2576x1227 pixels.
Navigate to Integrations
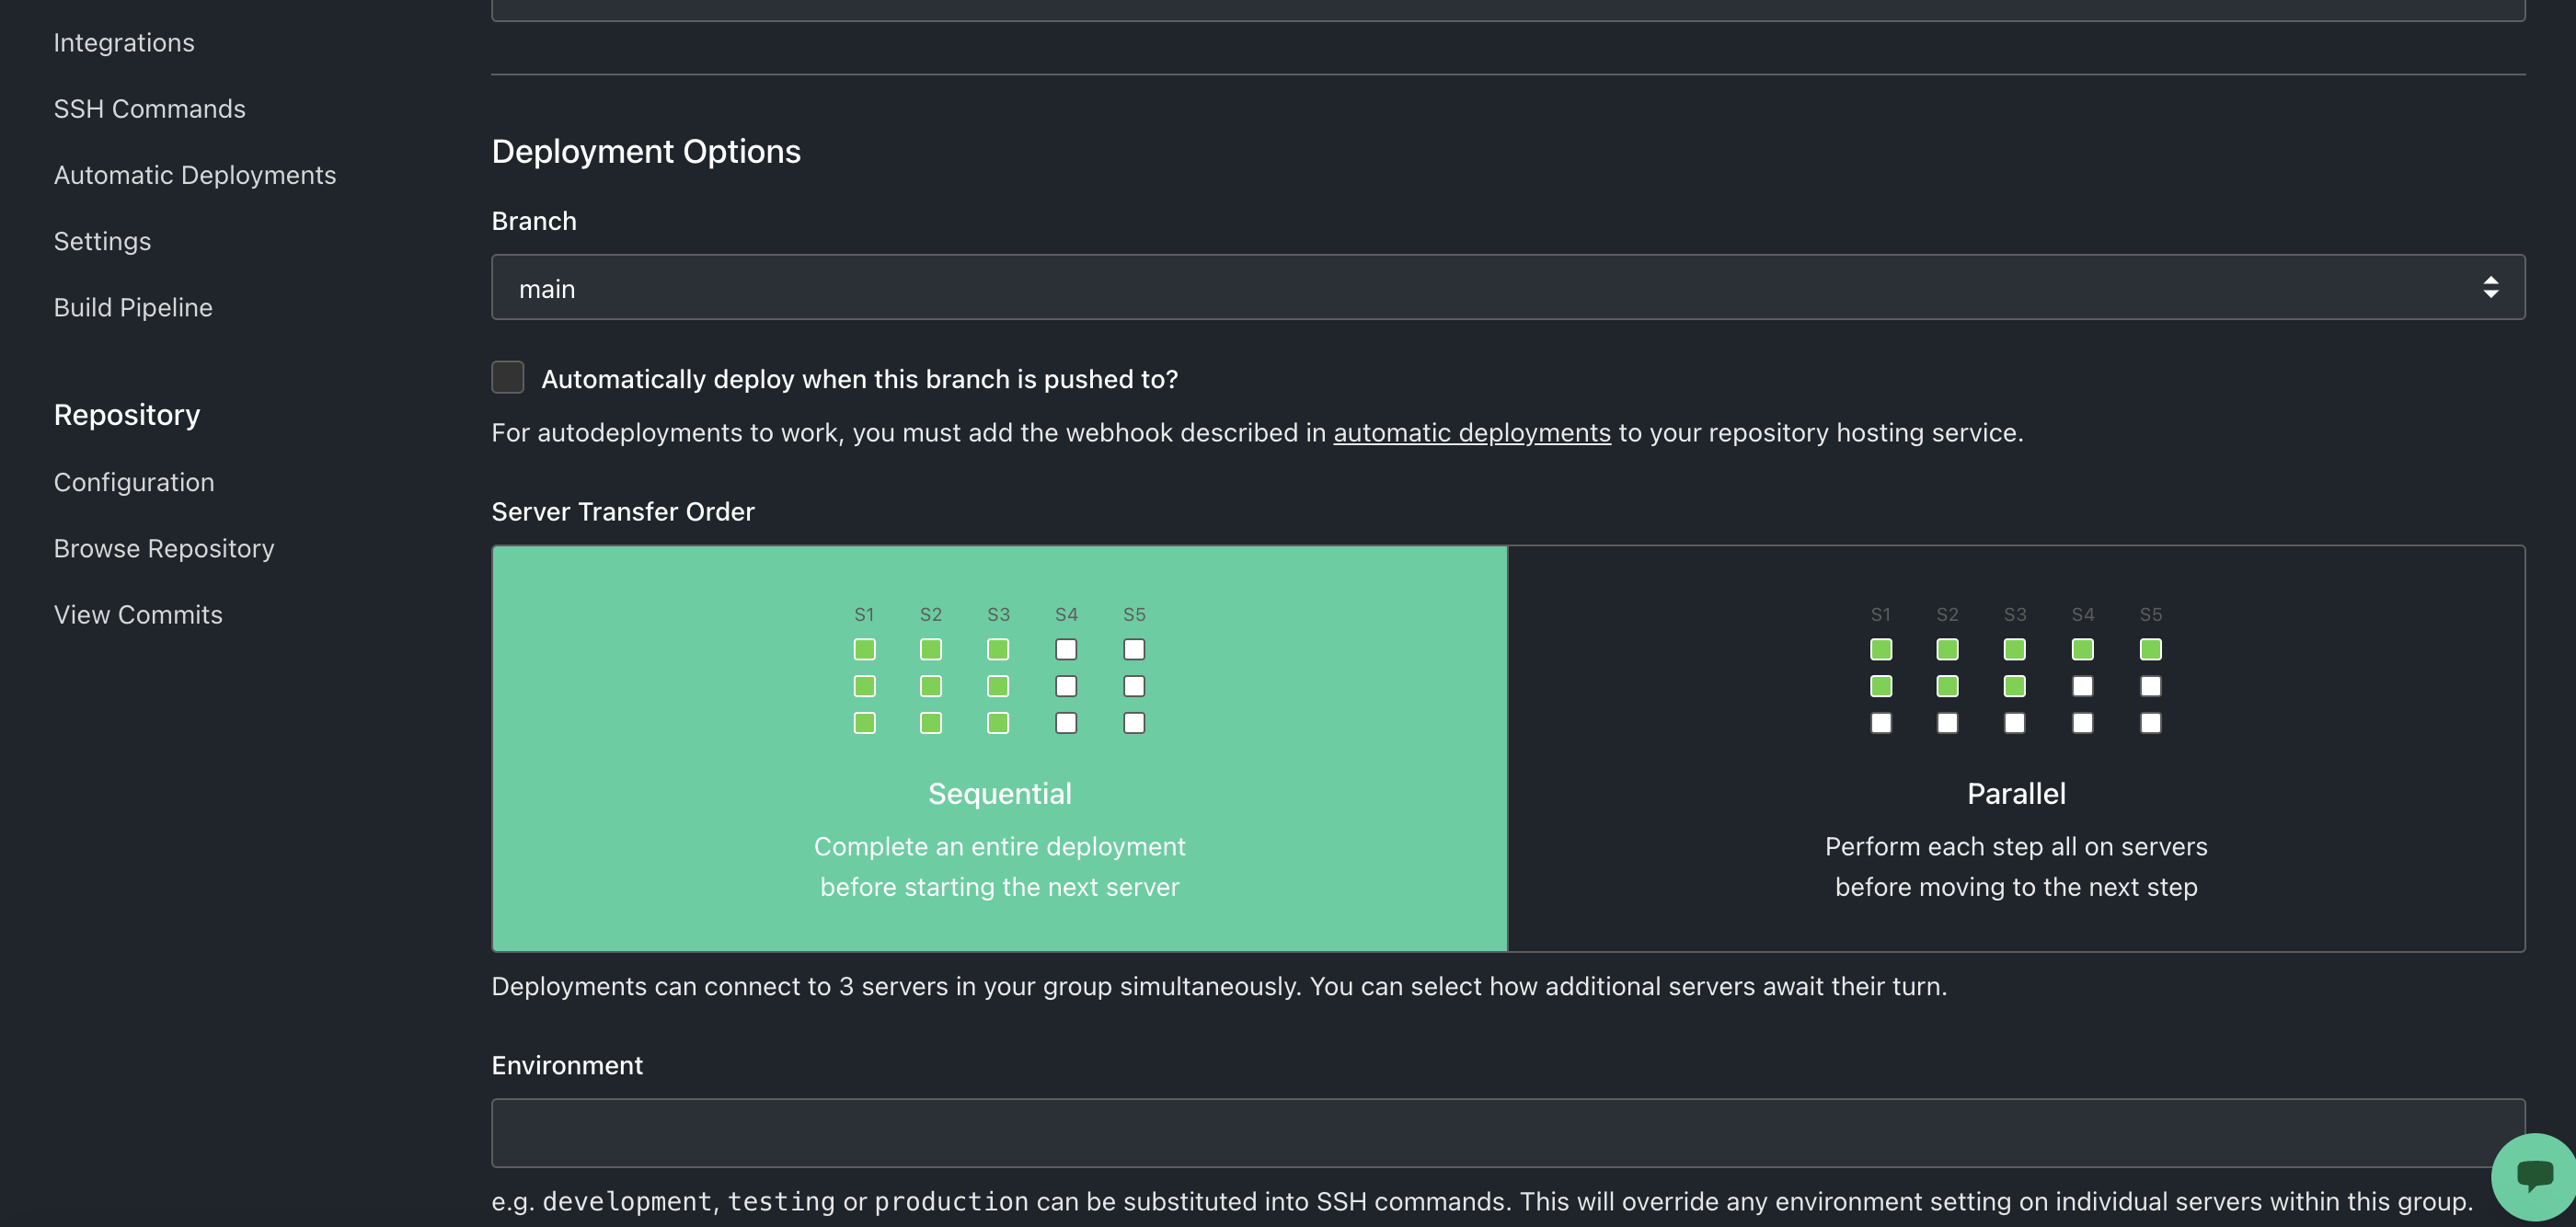123,42
